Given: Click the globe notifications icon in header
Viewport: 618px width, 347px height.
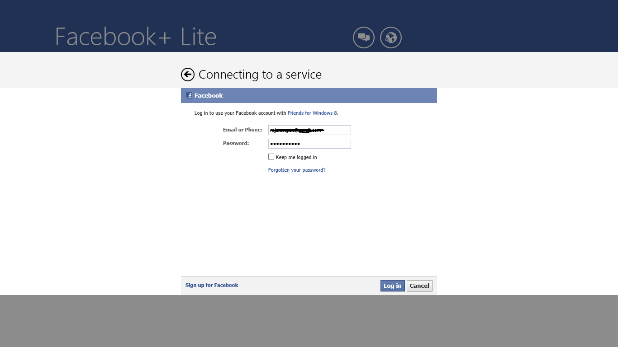Looking at the screenshot, I should (x=391, y=38).
